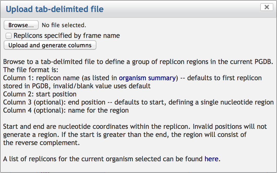Close the upload dialog with X
Screen dimensions: 277x173
[x=267, y=7]
